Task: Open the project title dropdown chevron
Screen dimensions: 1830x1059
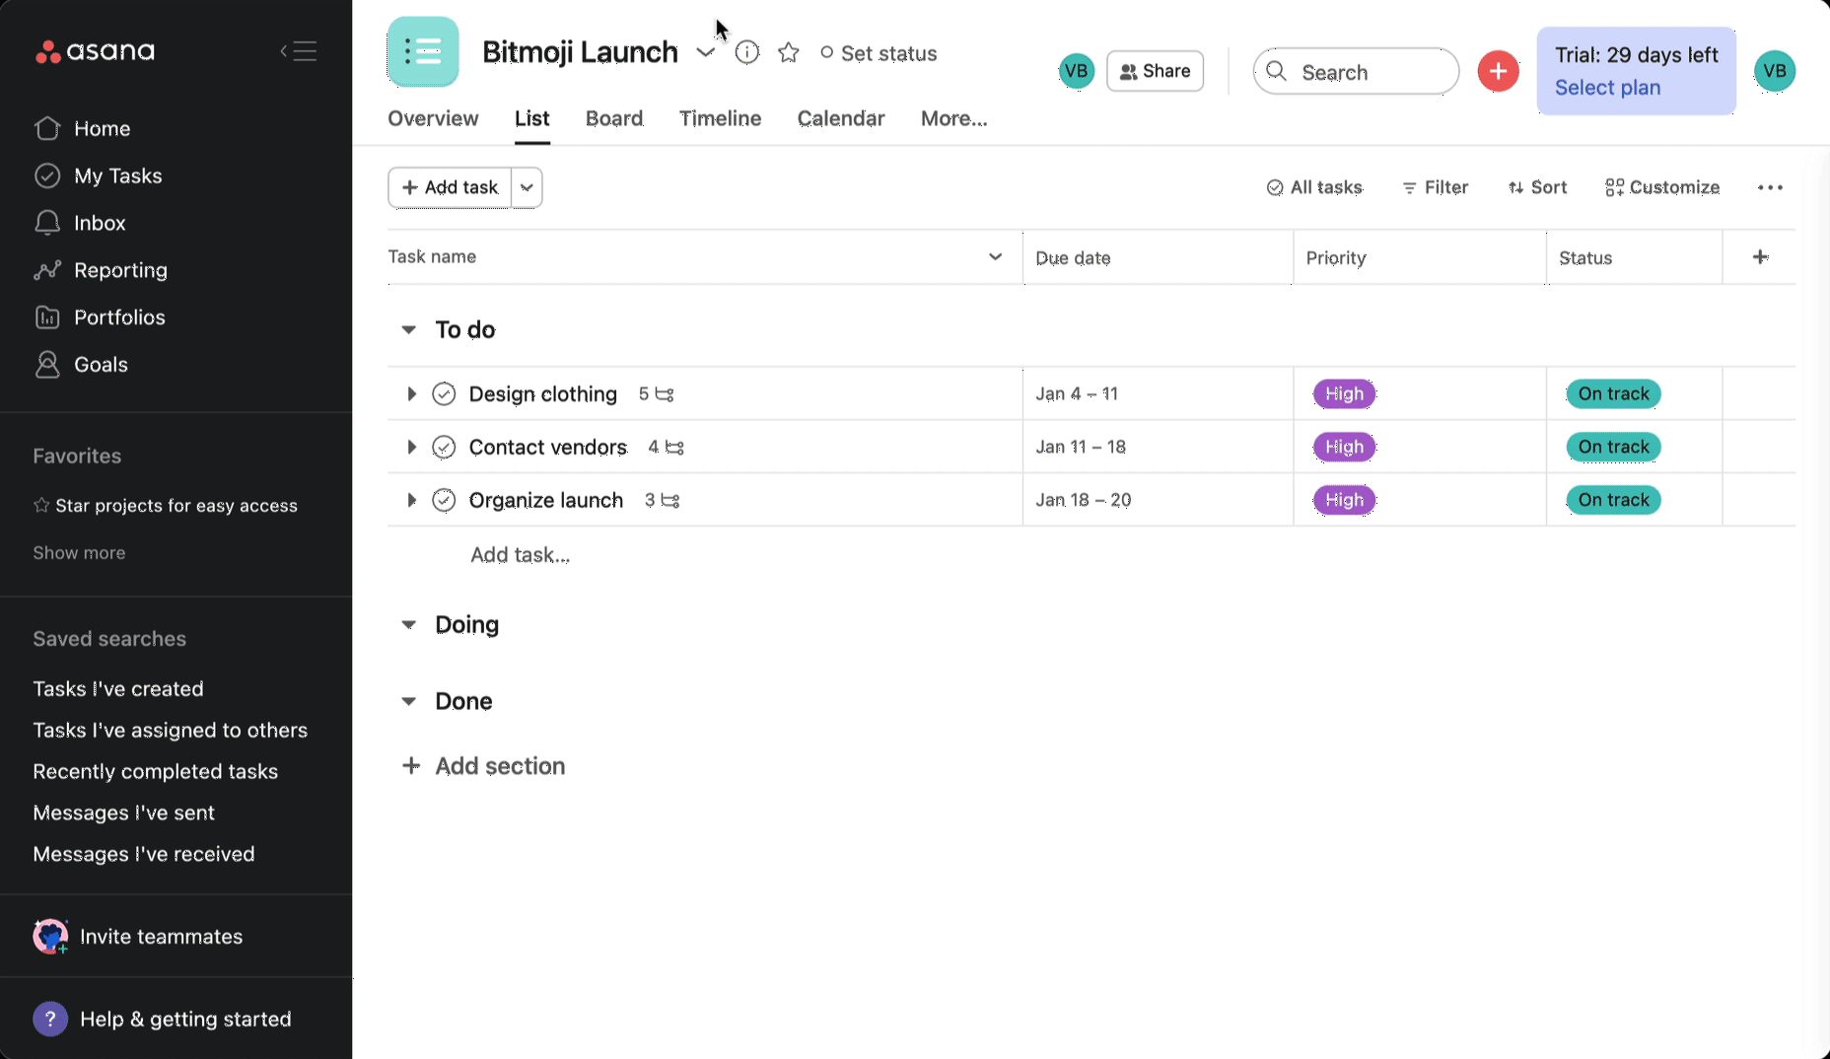Action: click(705, 52)
